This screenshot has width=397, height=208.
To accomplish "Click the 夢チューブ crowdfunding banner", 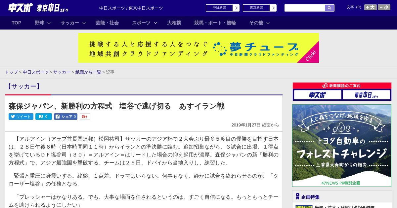I will [198, 48].
